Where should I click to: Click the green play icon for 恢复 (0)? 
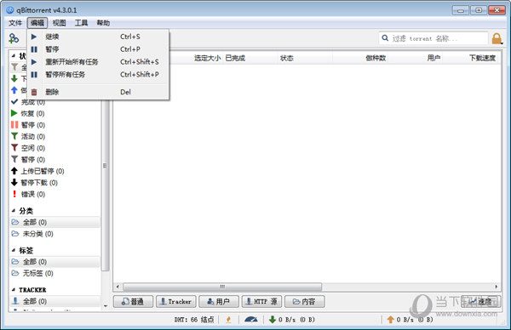pos(14,113)
